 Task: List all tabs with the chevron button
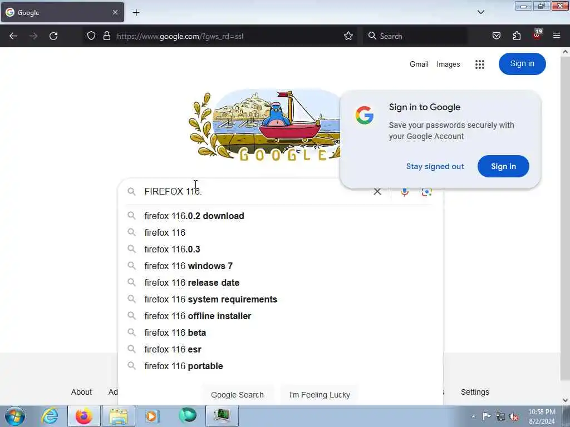point(481,12)
